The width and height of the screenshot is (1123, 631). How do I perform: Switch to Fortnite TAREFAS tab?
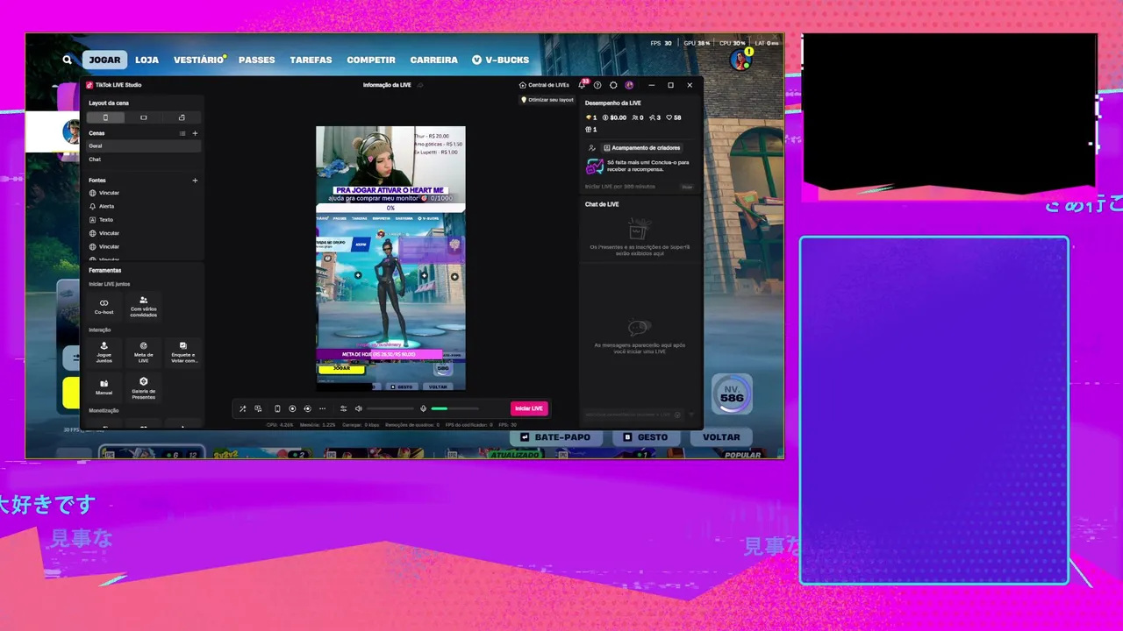tap(311, 60)
